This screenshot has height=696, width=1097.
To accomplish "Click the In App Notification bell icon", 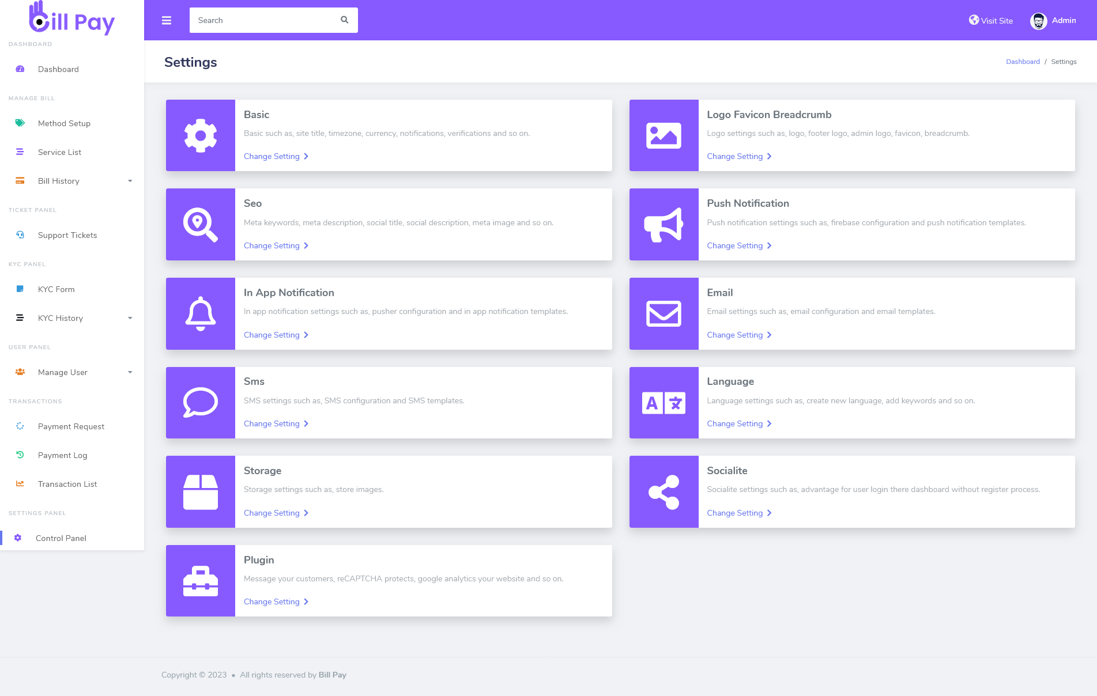I will [201, 313].
